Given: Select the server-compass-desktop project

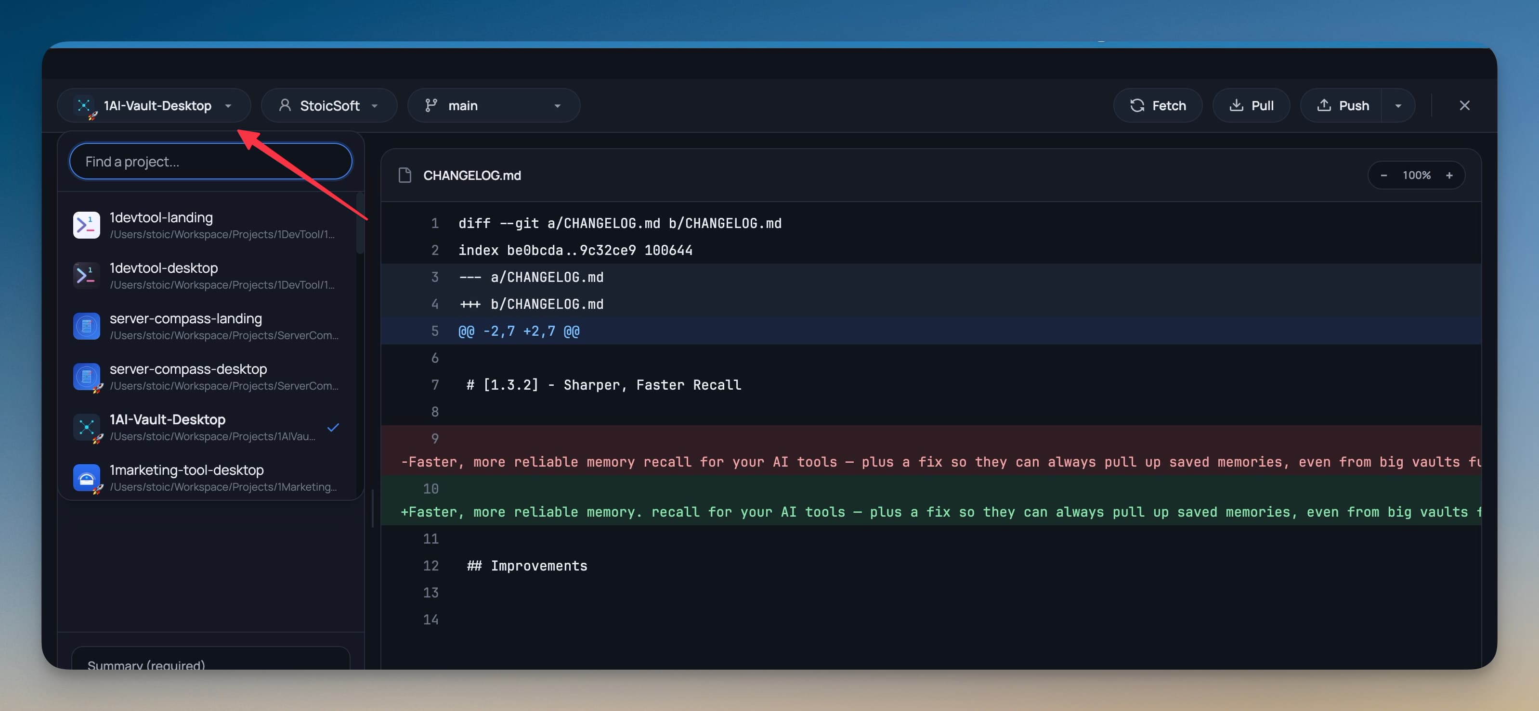Looking at the screenshot, I should point(208,377).
